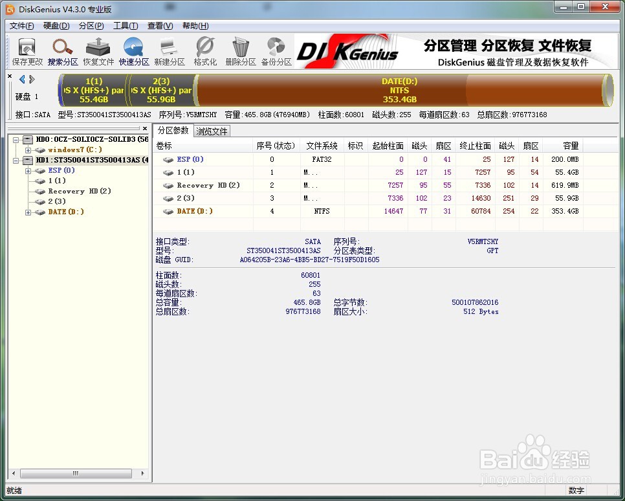Close the disk bar with the X
Screen dimensions: 625x501
pos(10,76)
